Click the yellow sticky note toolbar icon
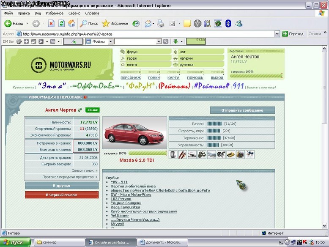 187,24
